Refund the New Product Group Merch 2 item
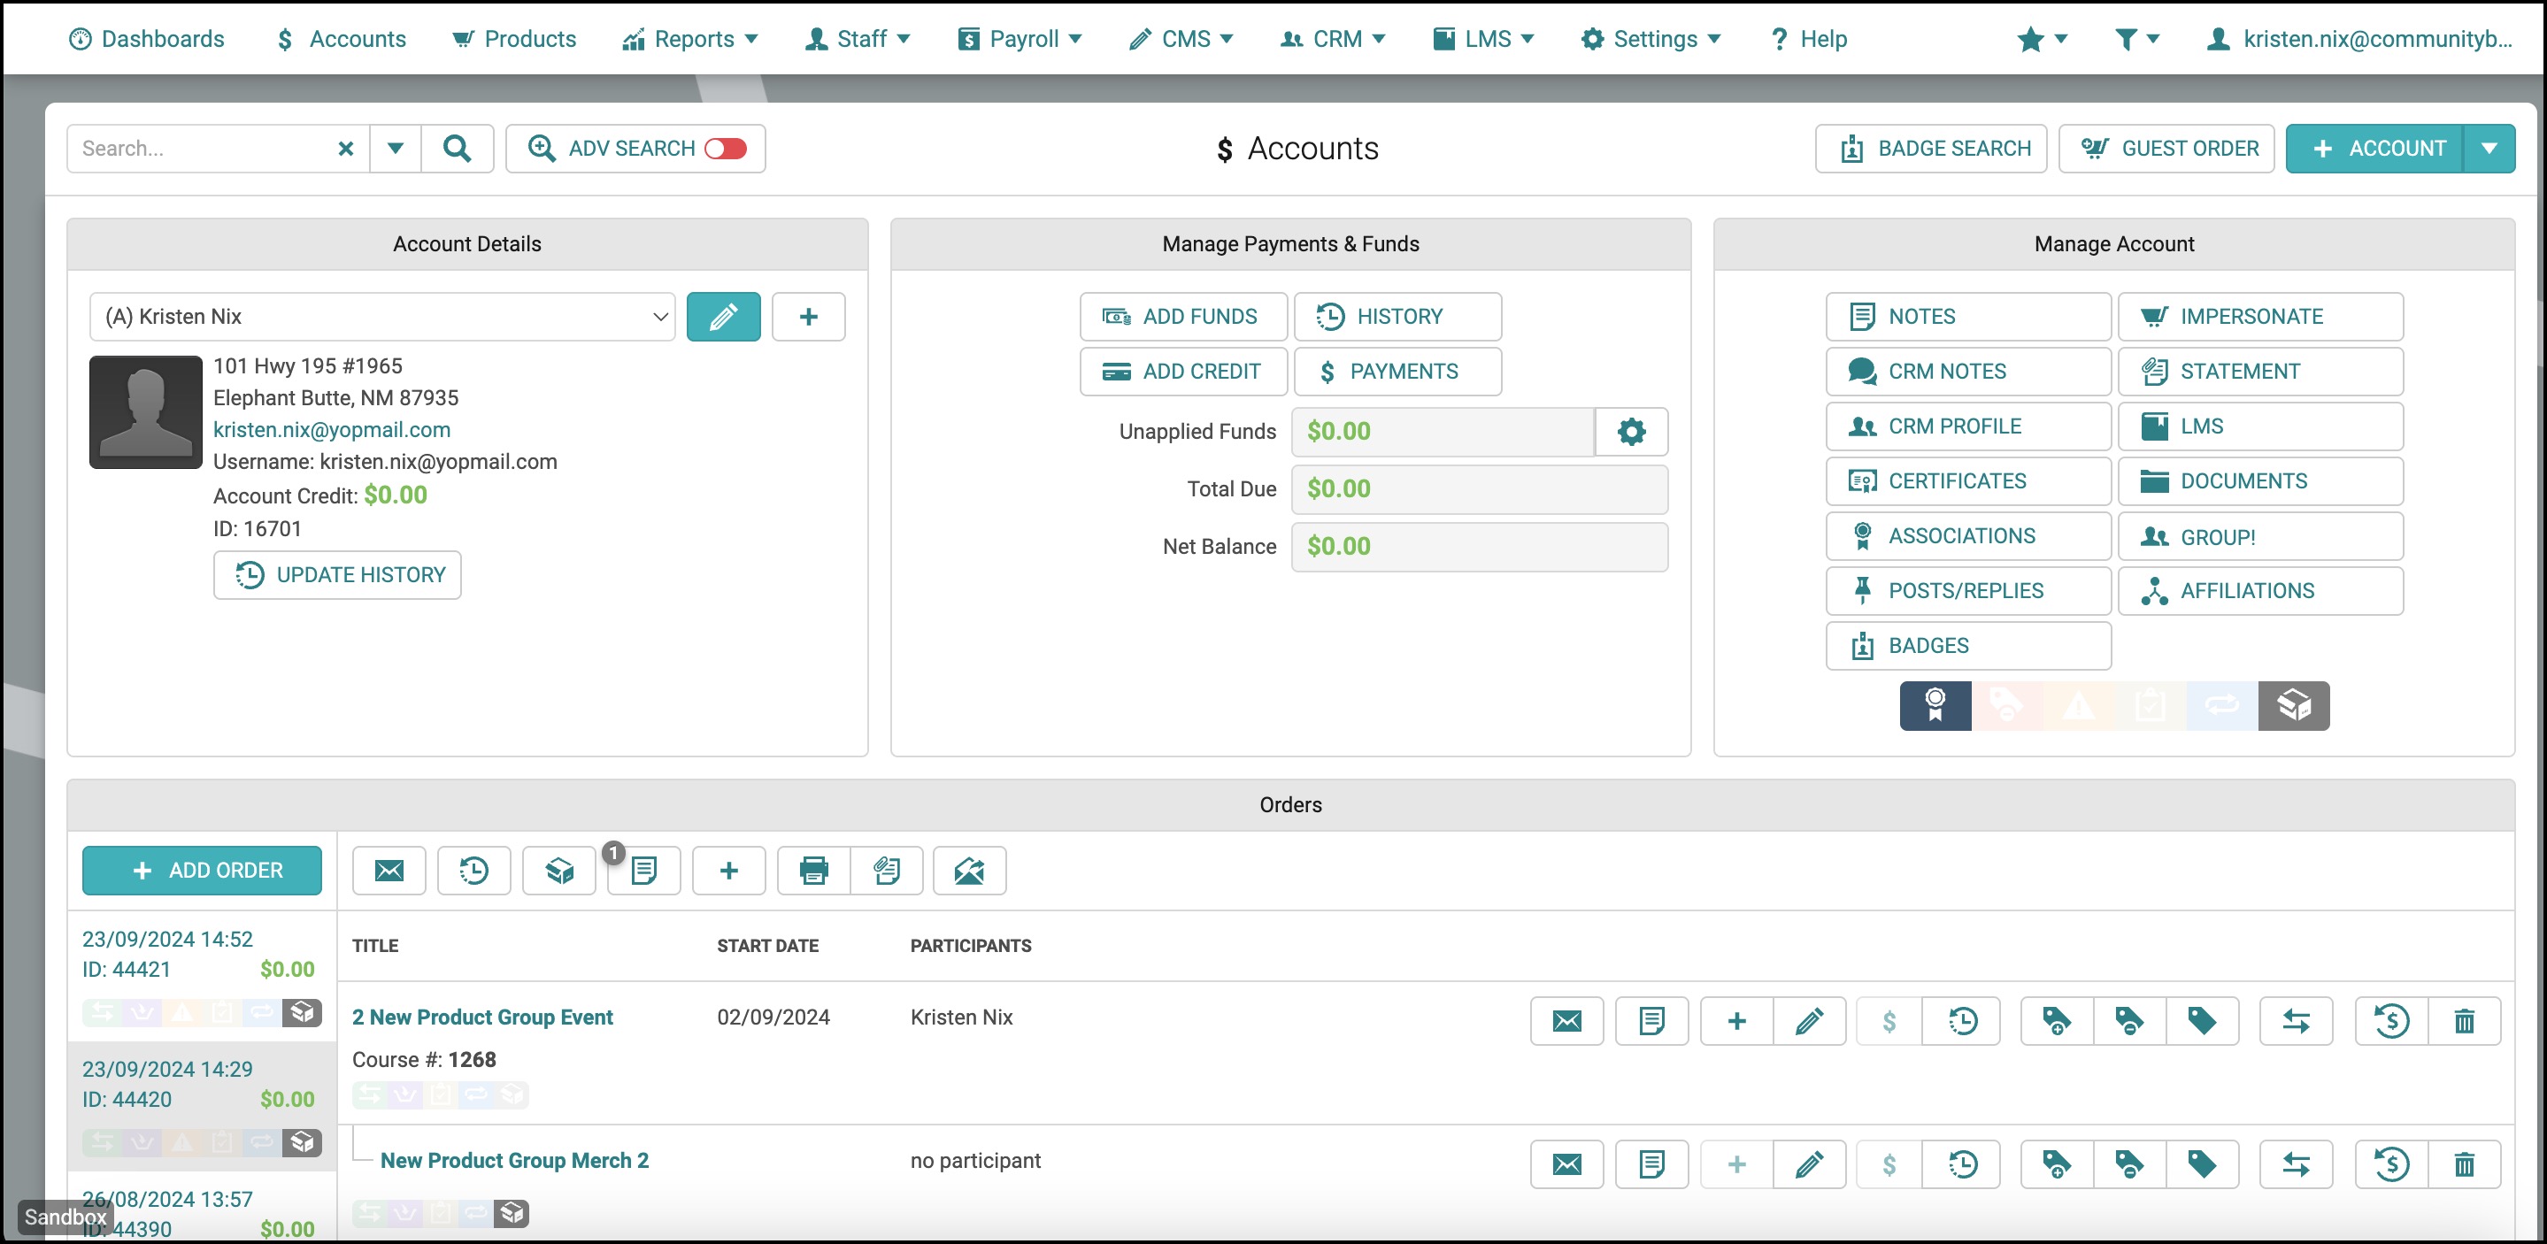 pyautogui.click(x=2392, y=1163)
